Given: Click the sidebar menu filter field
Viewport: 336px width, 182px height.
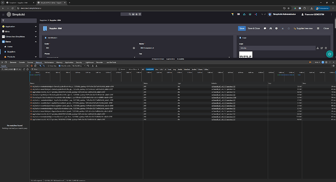Looking at the screenshot, I should pos(19,20).
